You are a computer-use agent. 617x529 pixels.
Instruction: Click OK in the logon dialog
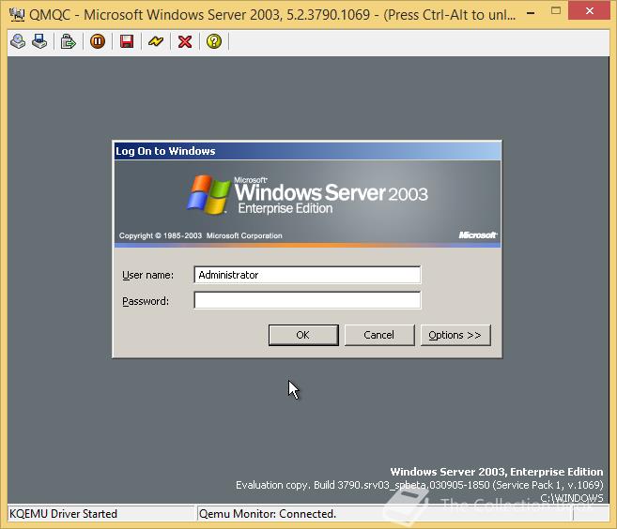point(303,335)
